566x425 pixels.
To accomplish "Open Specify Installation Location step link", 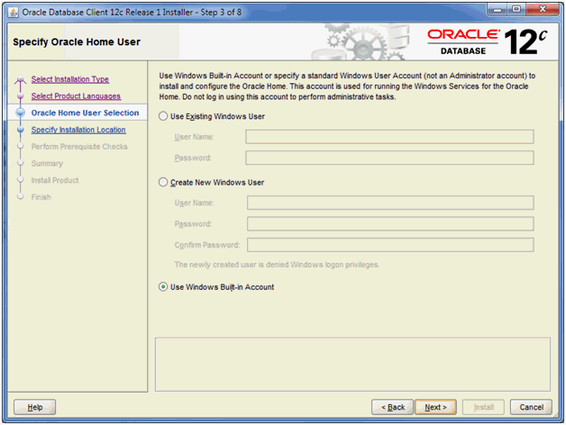I will pyautogui.click(x=78, y=130).
